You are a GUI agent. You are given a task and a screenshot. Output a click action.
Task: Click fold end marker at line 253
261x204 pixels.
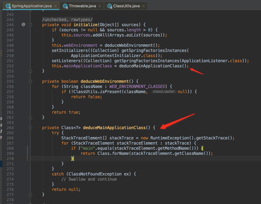[x=31, y=71]
